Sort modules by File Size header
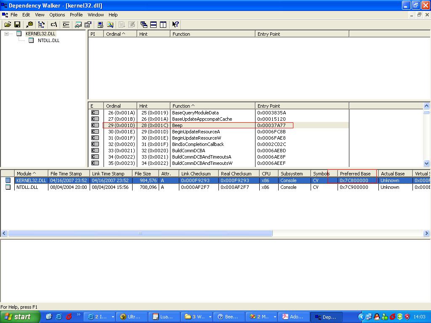431x323 pixels. pyautogui.click(x=145, y=174)
